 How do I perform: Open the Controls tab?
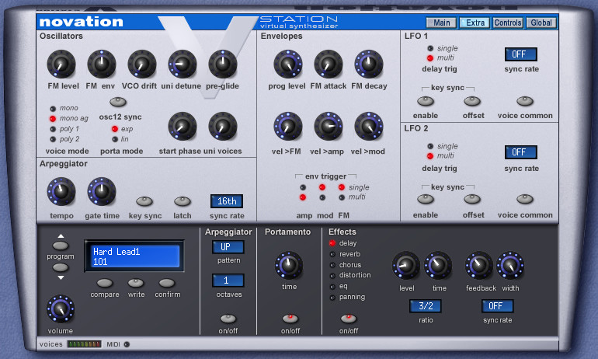point(508,23)
